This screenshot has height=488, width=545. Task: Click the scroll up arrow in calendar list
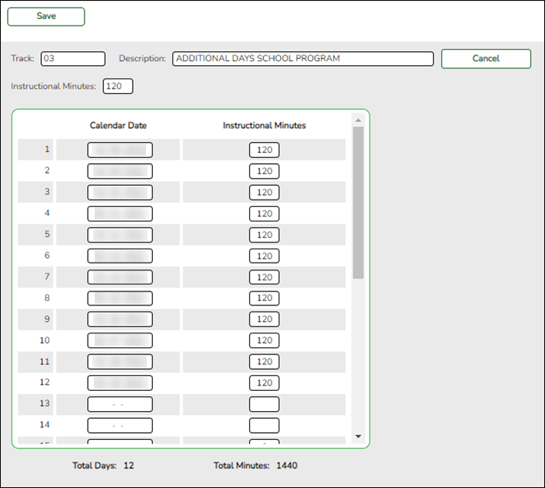[359, 120]
